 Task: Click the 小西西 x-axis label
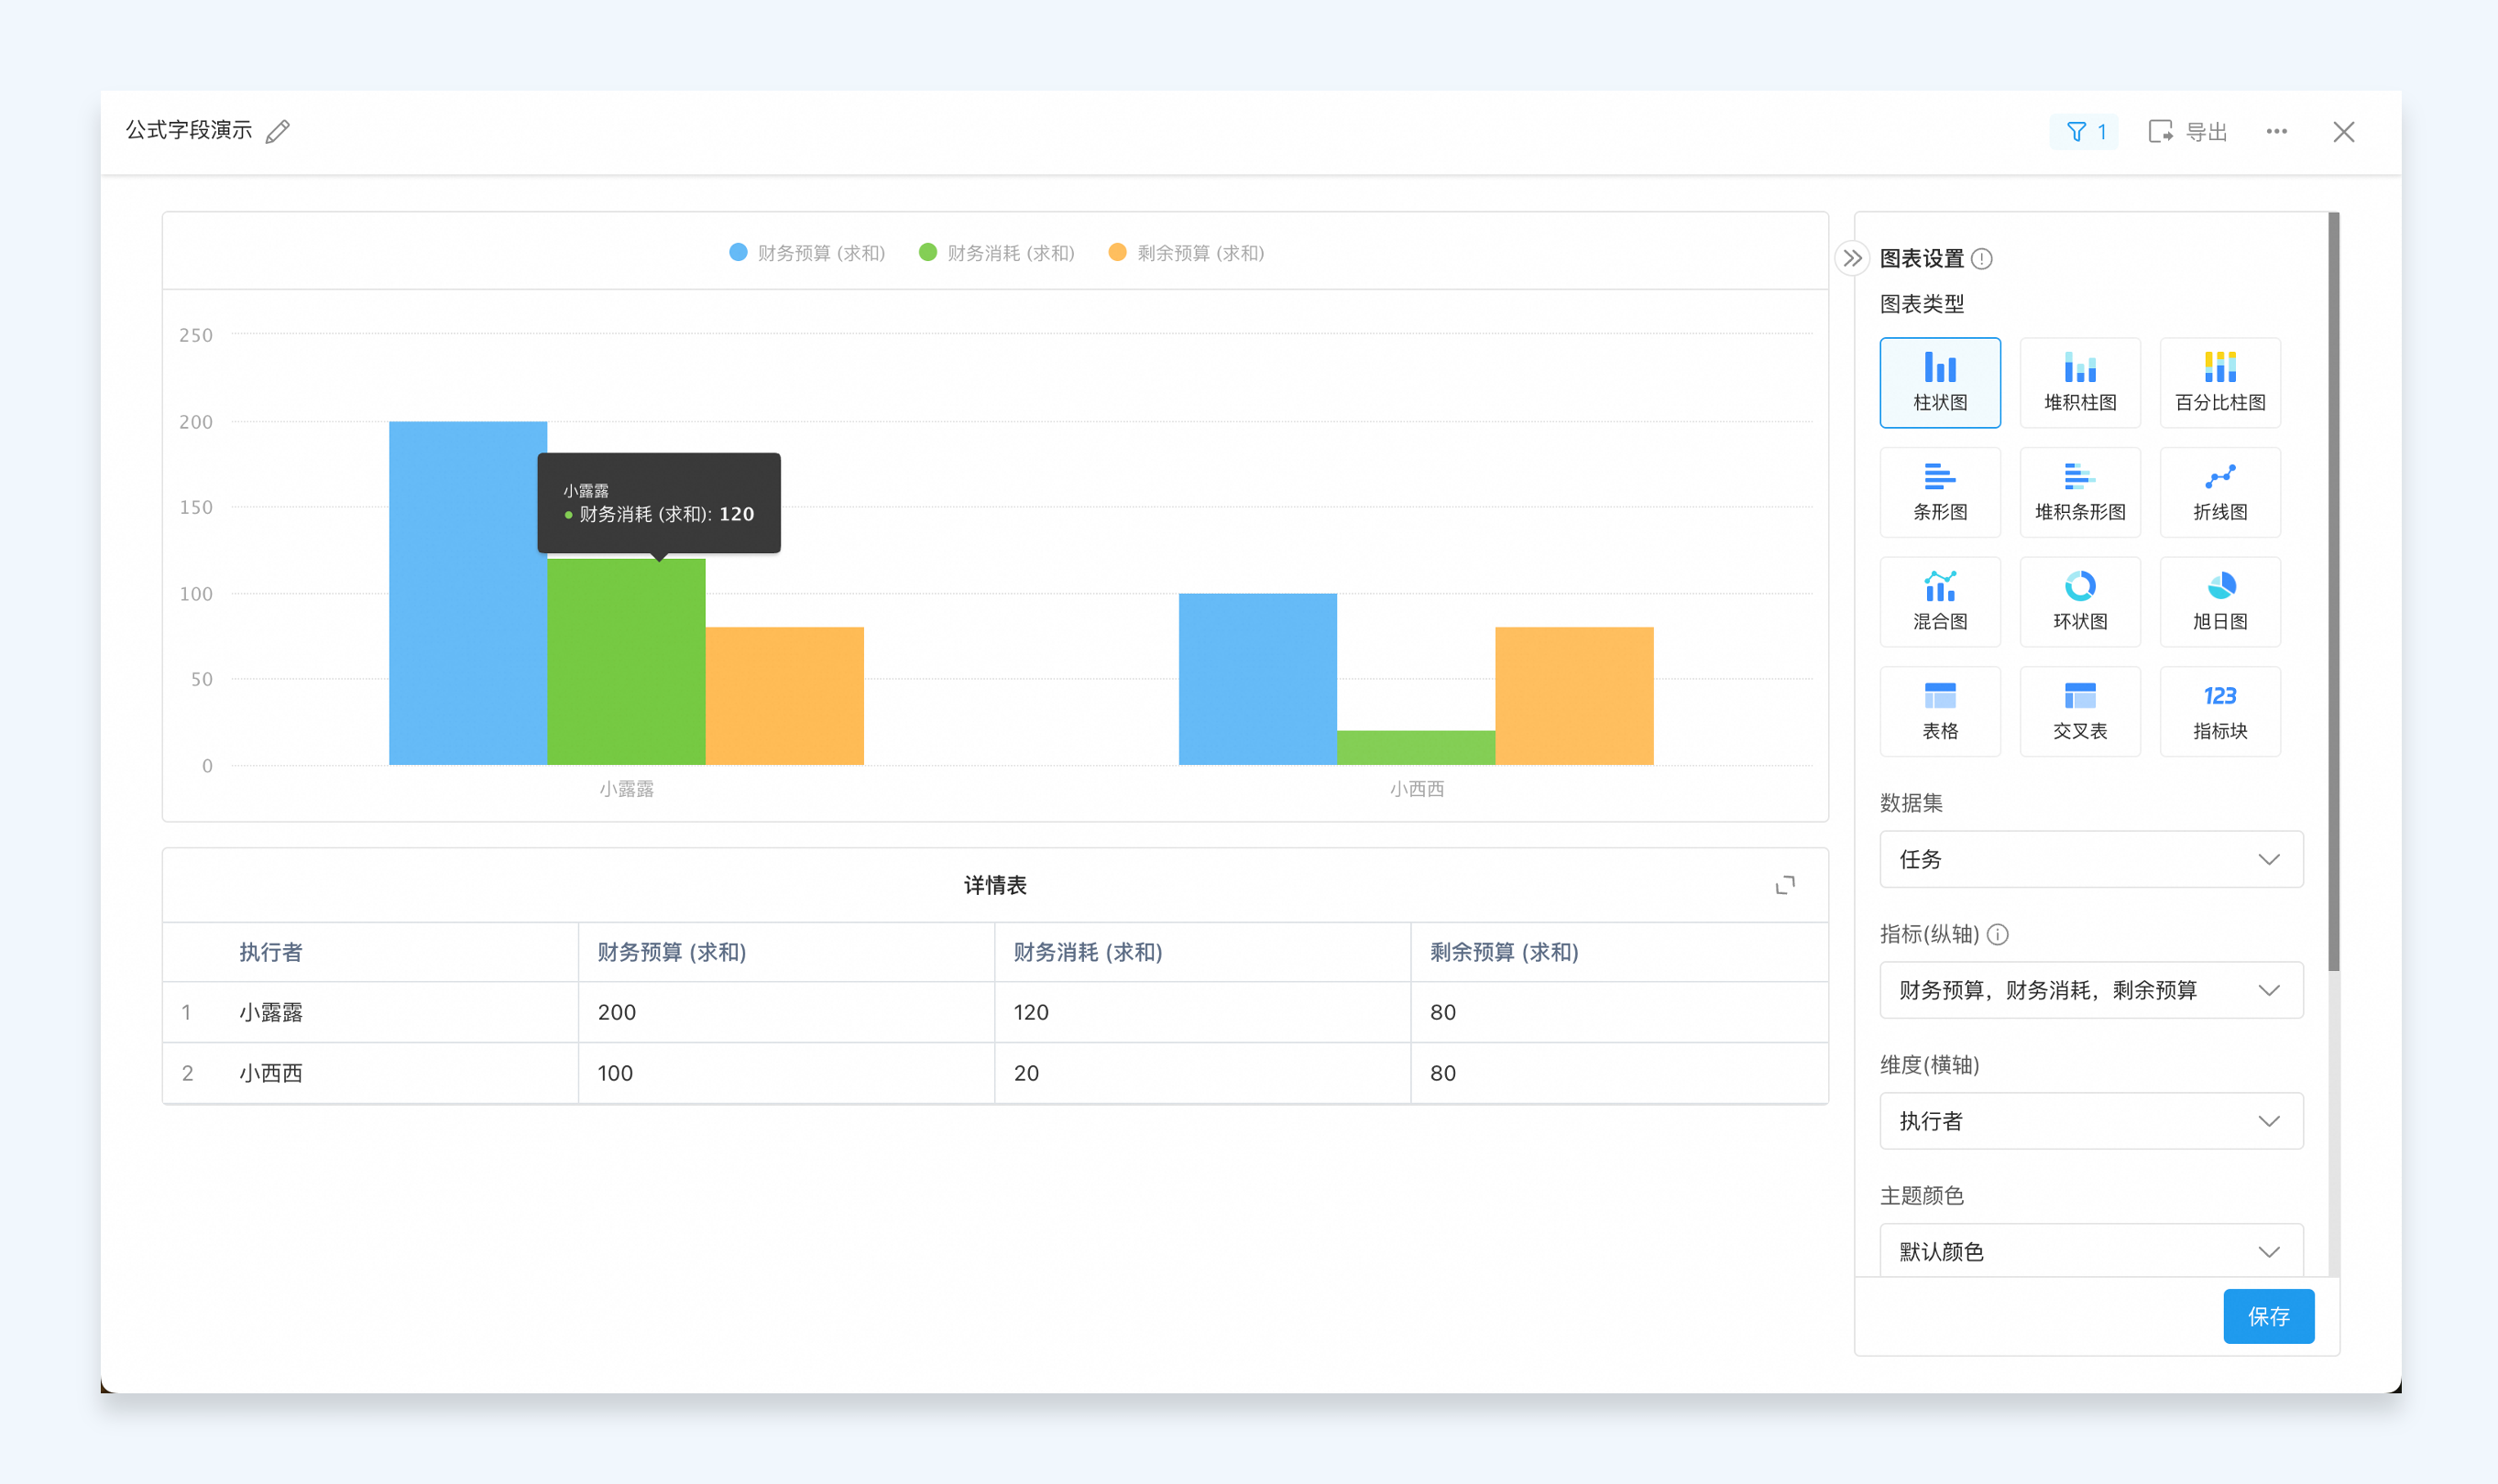(1418, 789)
